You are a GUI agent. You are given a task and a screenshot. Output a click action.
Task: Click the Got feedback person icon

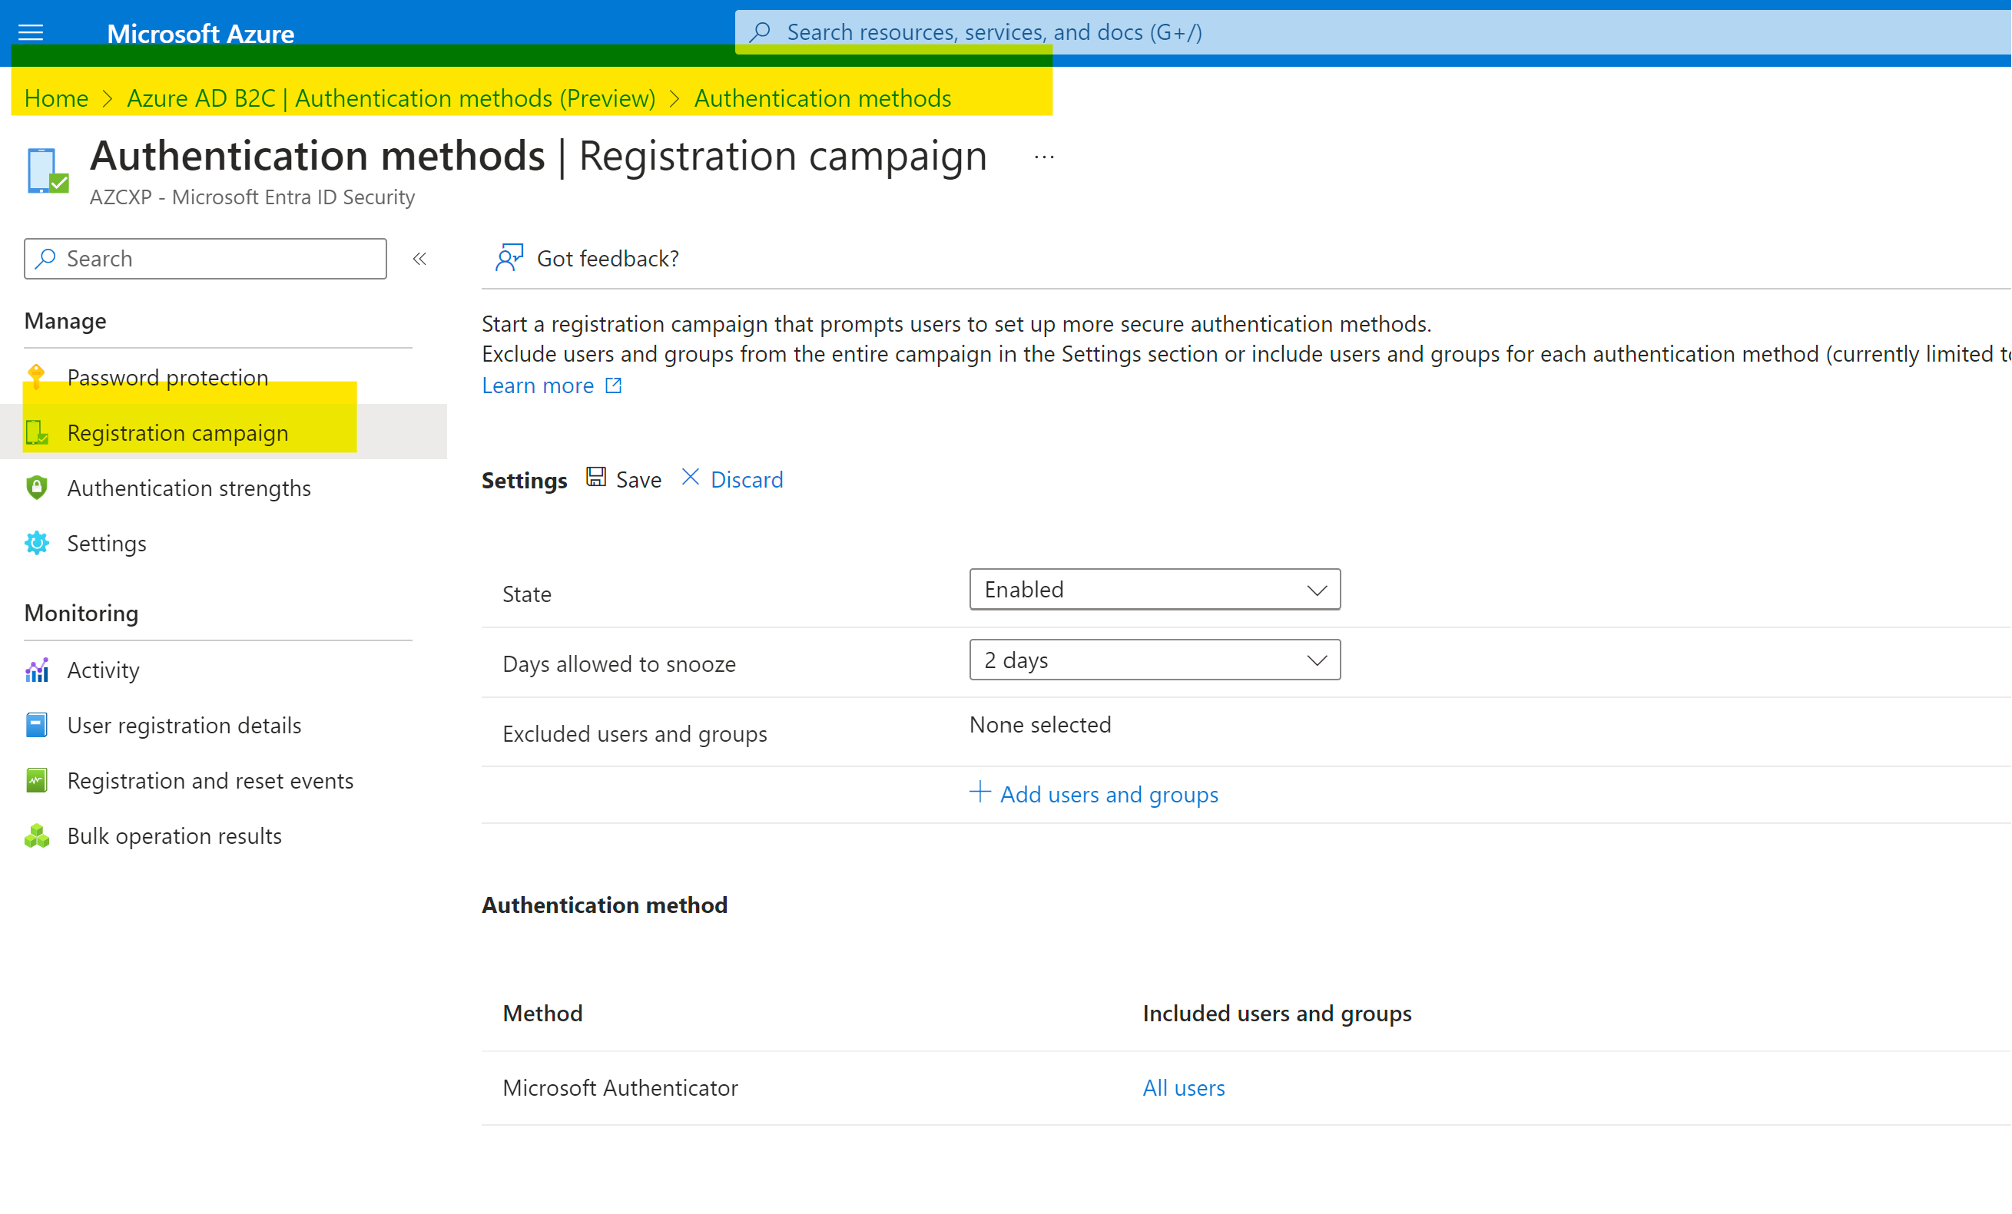(x=509, y=257)
